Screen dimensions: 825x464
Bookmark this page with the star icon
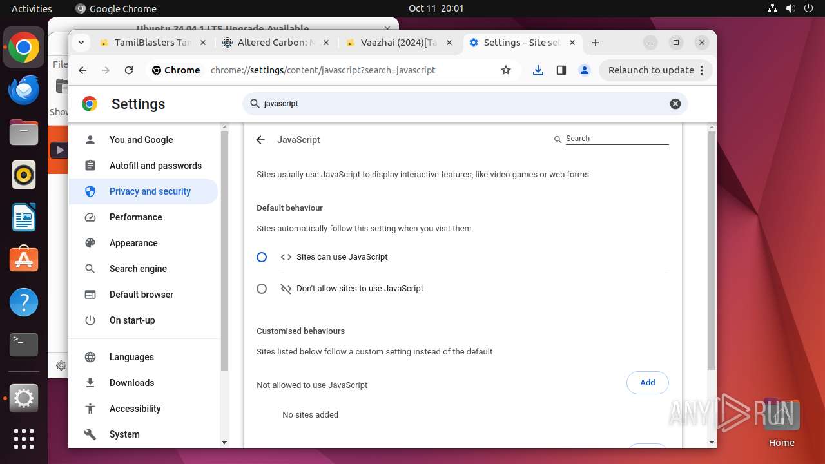pyautogui.click(x=506, y=70)
